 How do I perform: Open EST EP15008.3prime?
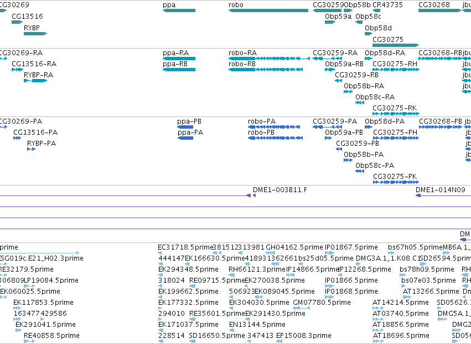(304, 336)
